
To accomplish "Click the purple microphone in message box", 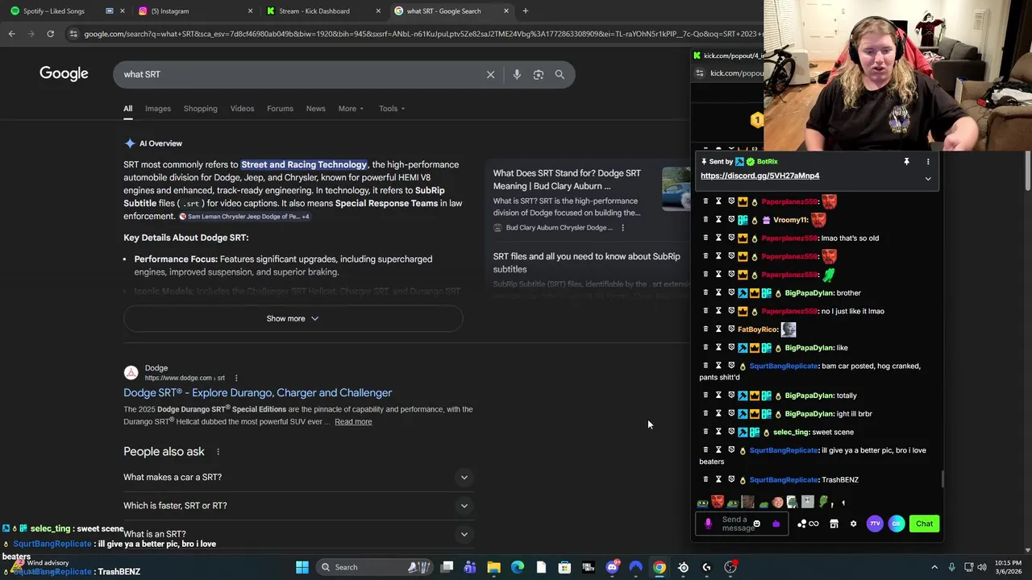I will tap(708, 524).
